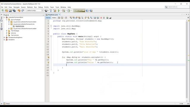Collapse the main method code fold

[51, 36]
